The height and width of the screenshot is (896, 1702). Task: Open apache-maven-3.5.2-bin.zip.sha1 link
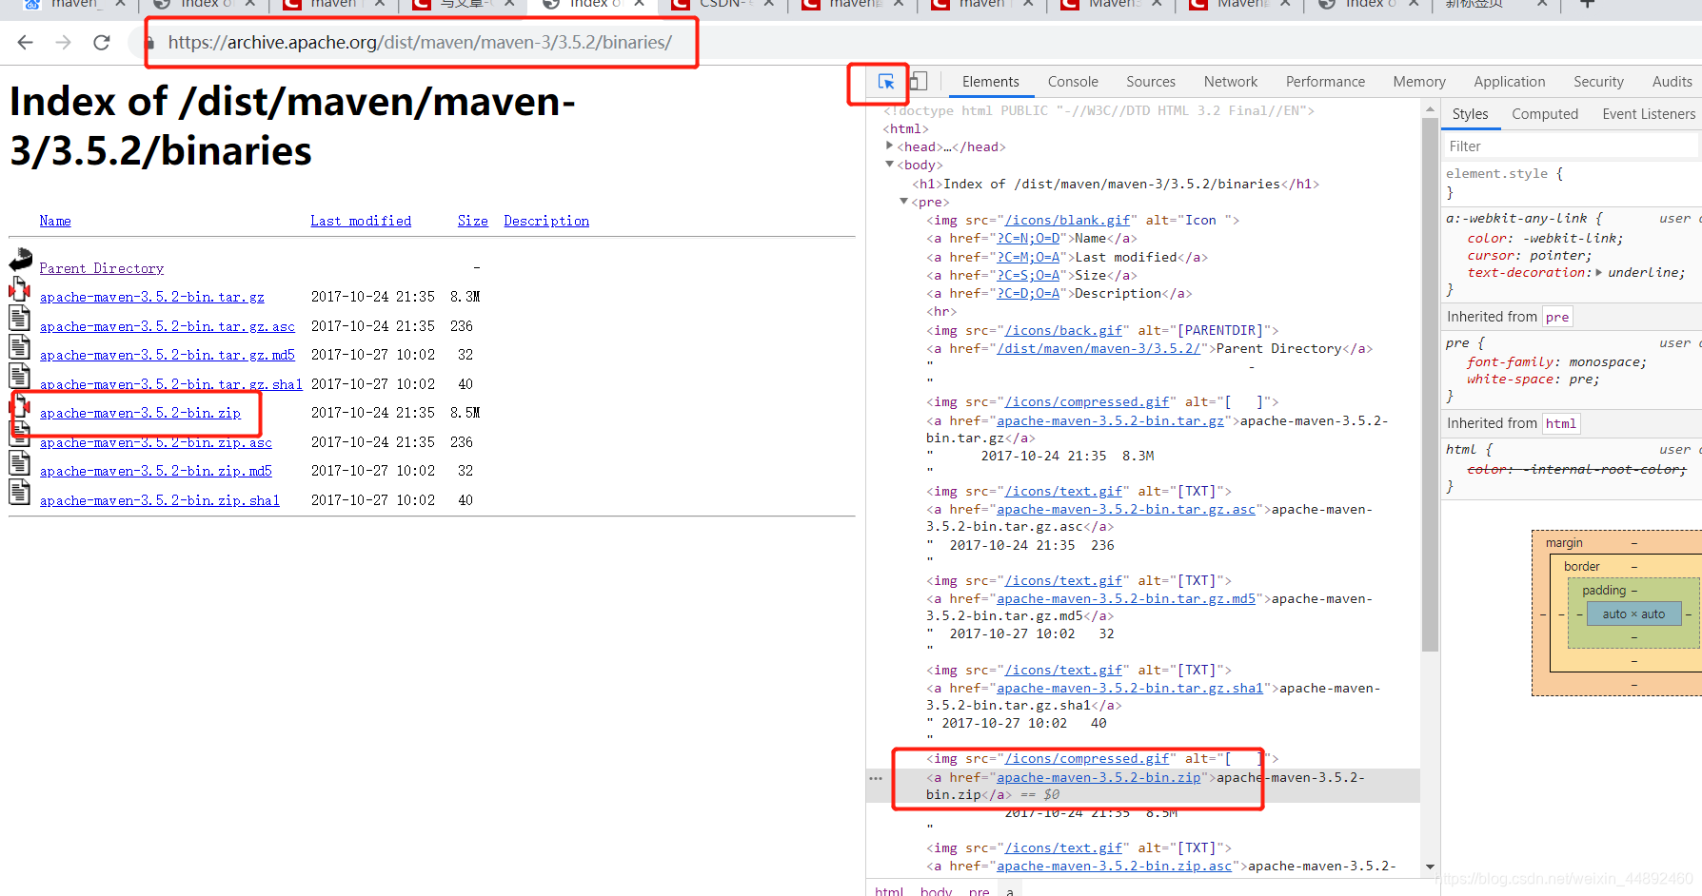(x=160, y=500)
